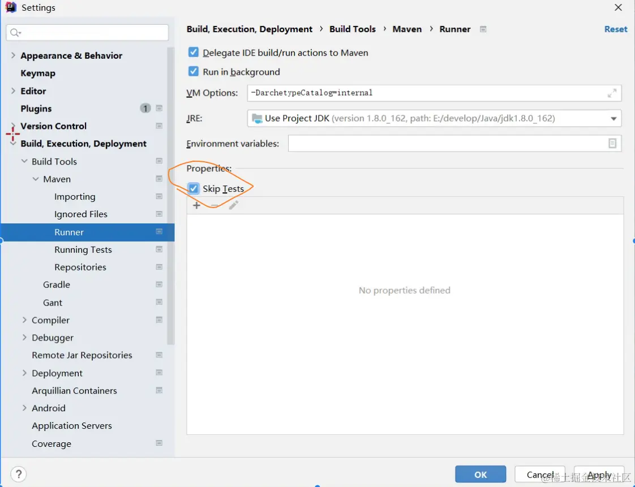Uncheck the Skip Tests checkbox
Image resolution: width=635 pixels, height=487 pixels.
(x=194, y=188)
